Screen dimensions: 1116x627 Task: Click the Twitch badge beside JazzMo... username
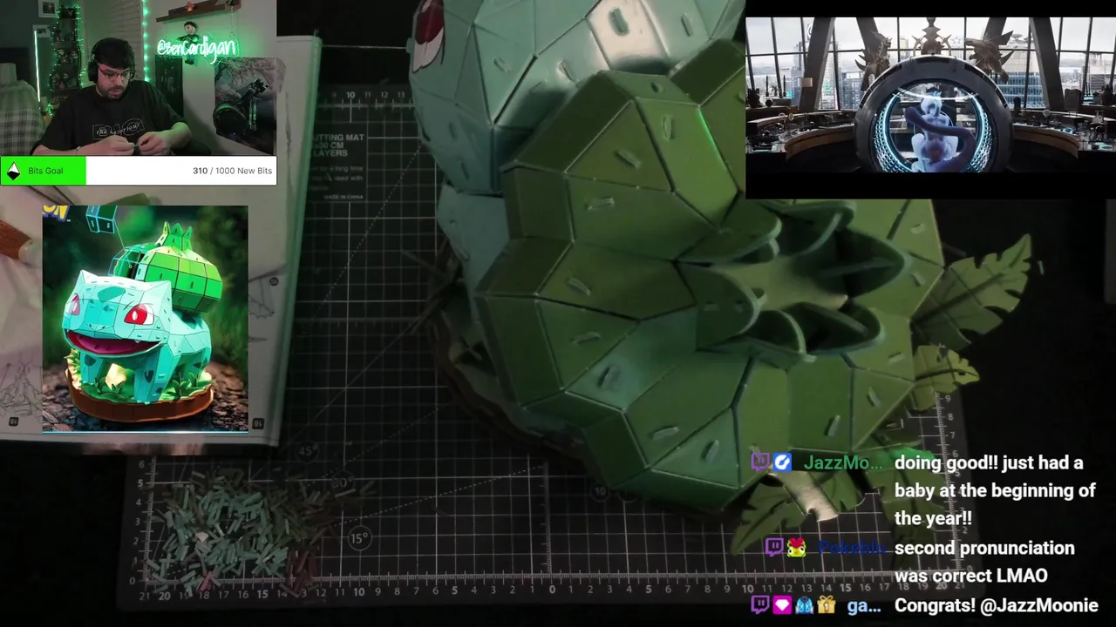[x=761, y=462]
